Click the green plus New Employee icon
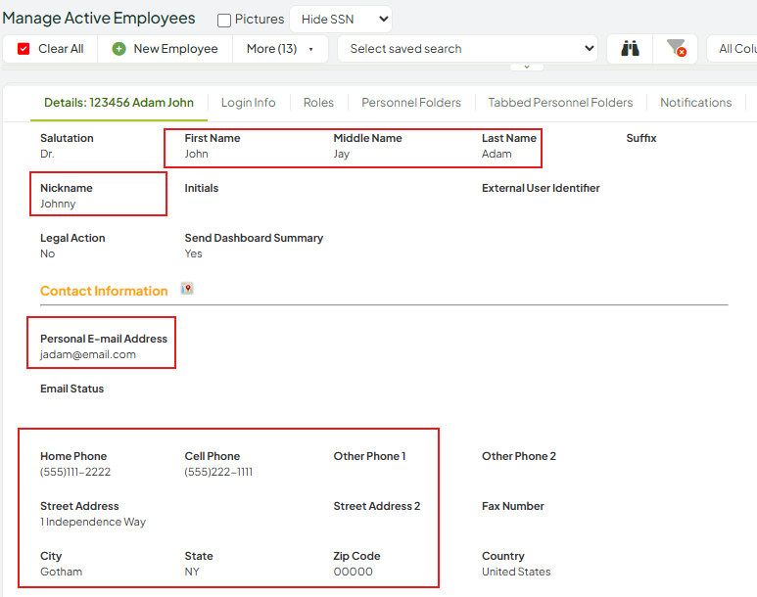Image resolution: width=757 pixels, height=597 pixels. [x=118, y=49]
